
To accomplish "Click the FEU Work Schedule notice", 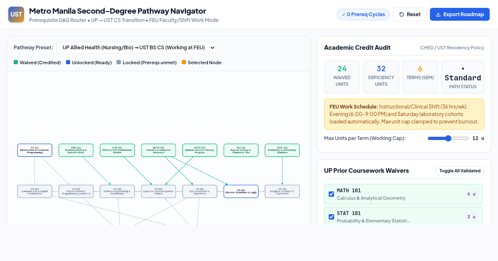I will point(404,114).
